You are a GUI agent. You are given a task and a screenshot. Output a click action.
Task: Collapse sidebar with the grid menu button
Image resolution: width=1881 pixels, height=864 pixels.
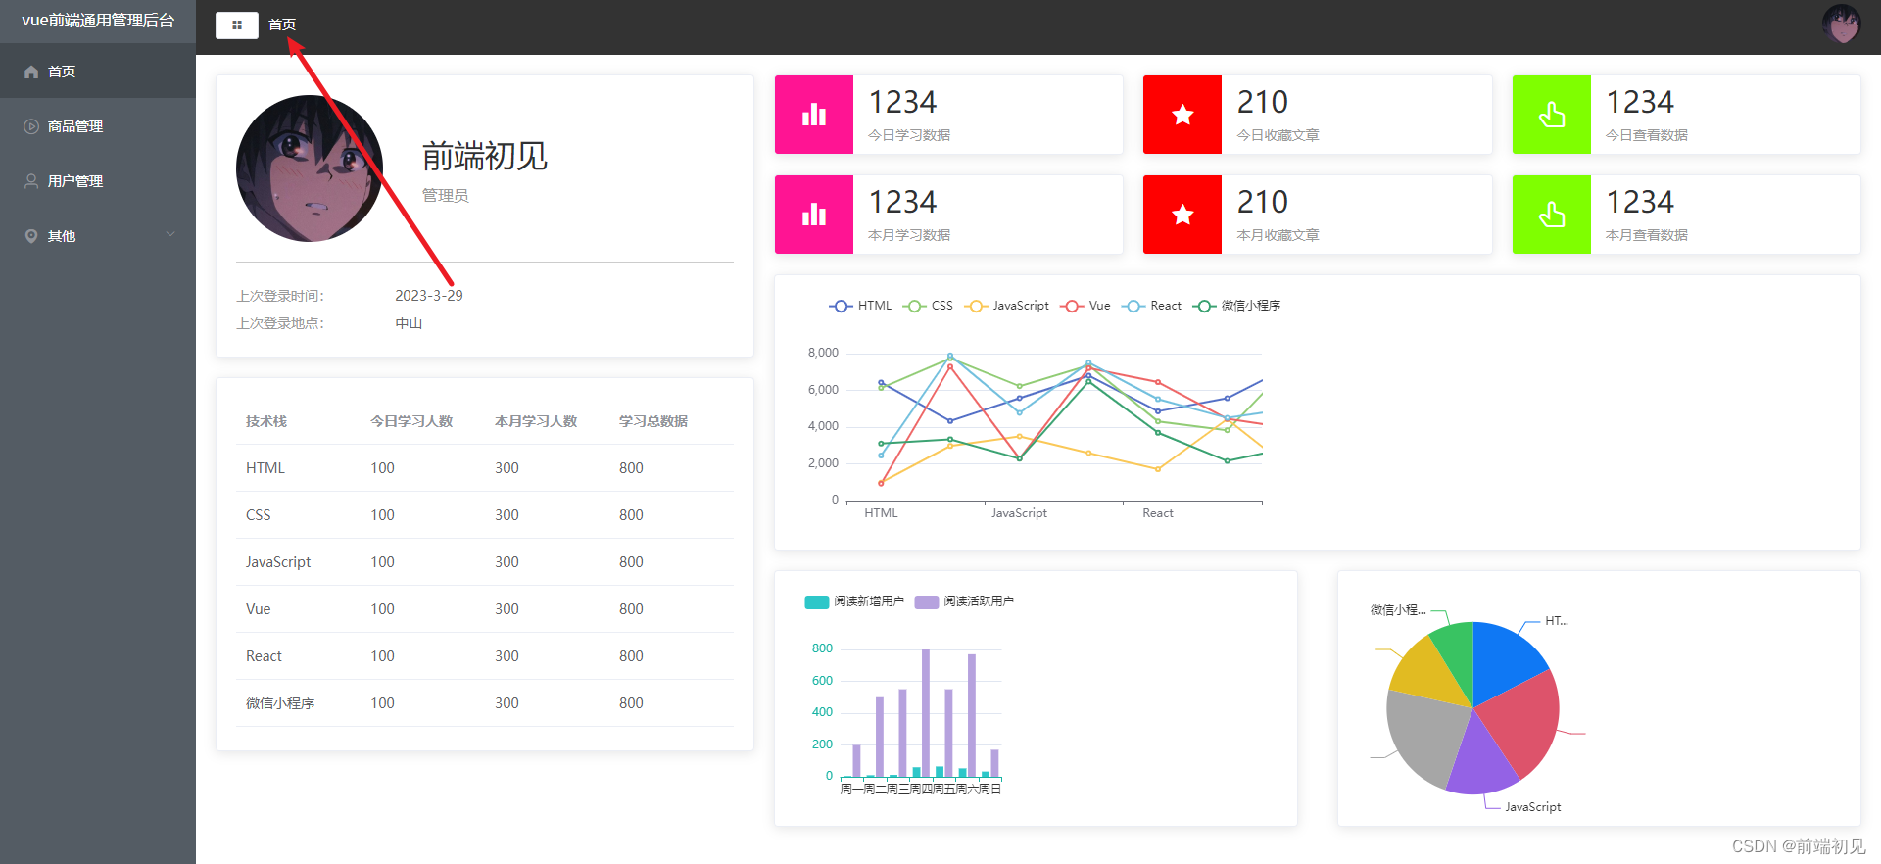[x=237, y=24]
